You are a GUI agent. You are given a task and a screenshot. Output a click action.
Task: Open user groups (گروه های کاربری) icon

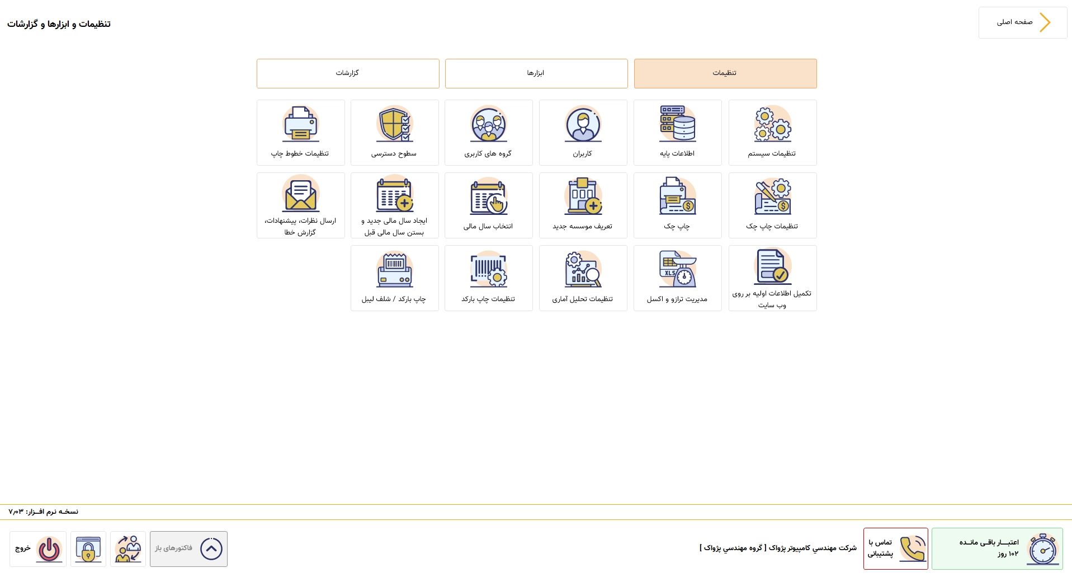(x=488, y=124)
